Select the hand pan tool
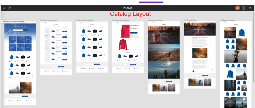Viewport: 255px width, 108px height. (10, 8)
